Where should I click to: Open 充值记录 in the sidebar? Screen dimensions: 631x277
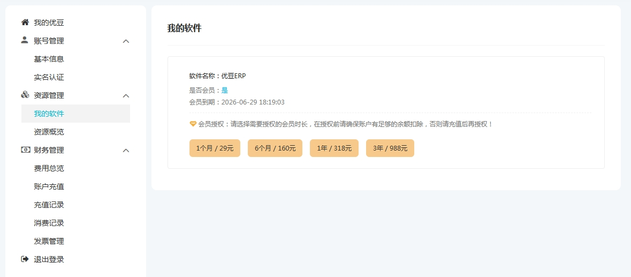point(49,205)
